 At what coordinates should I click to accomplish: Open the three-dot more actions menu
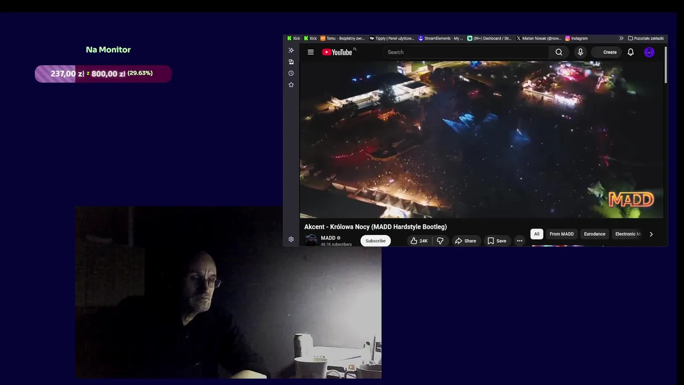click(x=519, y=241)
